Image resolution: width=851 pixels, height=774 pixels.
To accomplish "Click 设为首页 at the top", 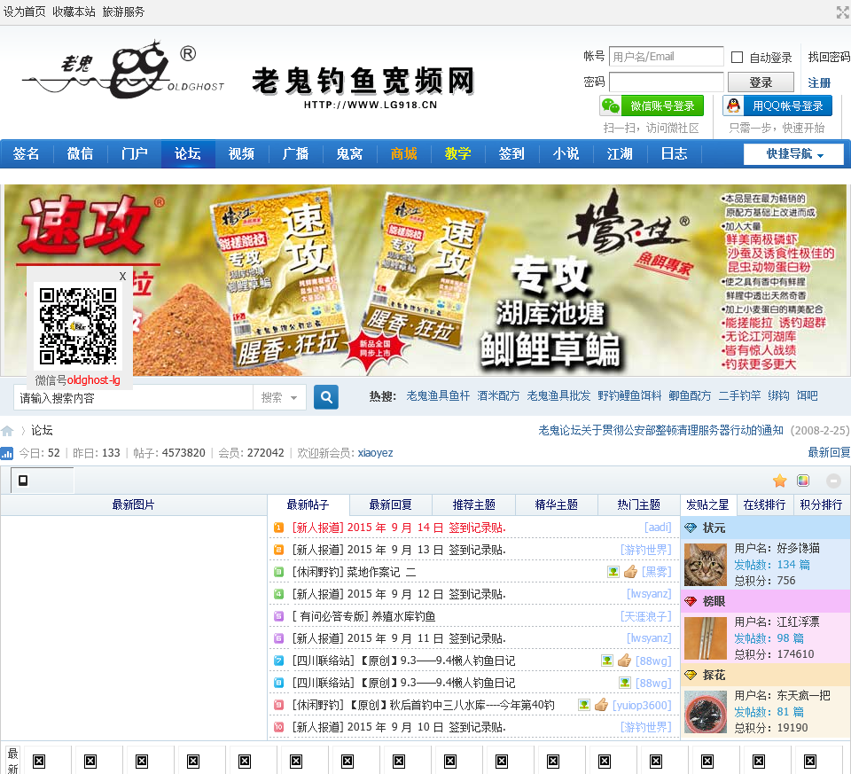I will (25, 12).
